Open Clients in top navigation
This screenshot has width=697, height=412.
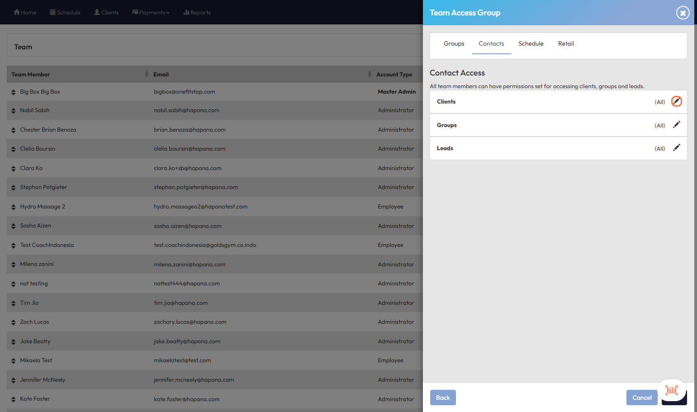click(x=106, y=12)
